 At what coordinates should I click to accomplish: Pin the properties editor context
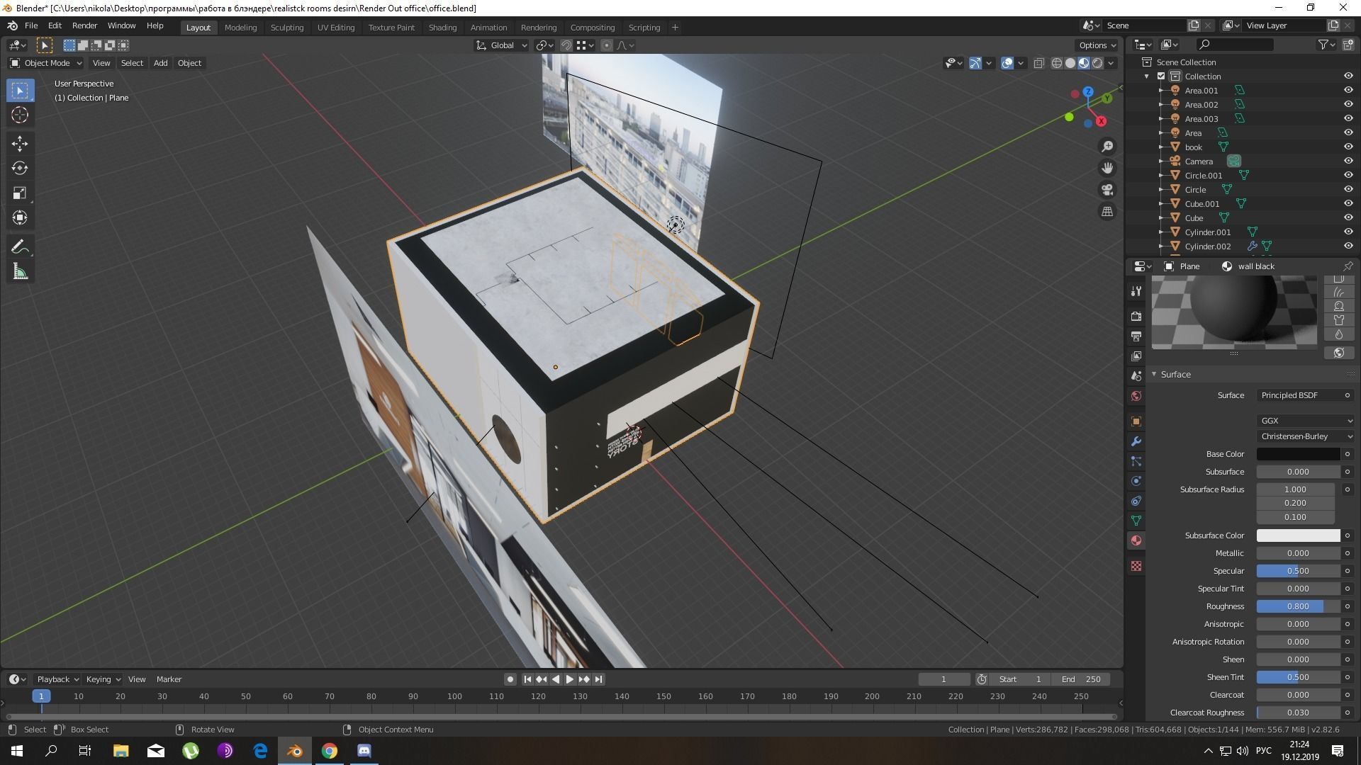(1348, 266)
